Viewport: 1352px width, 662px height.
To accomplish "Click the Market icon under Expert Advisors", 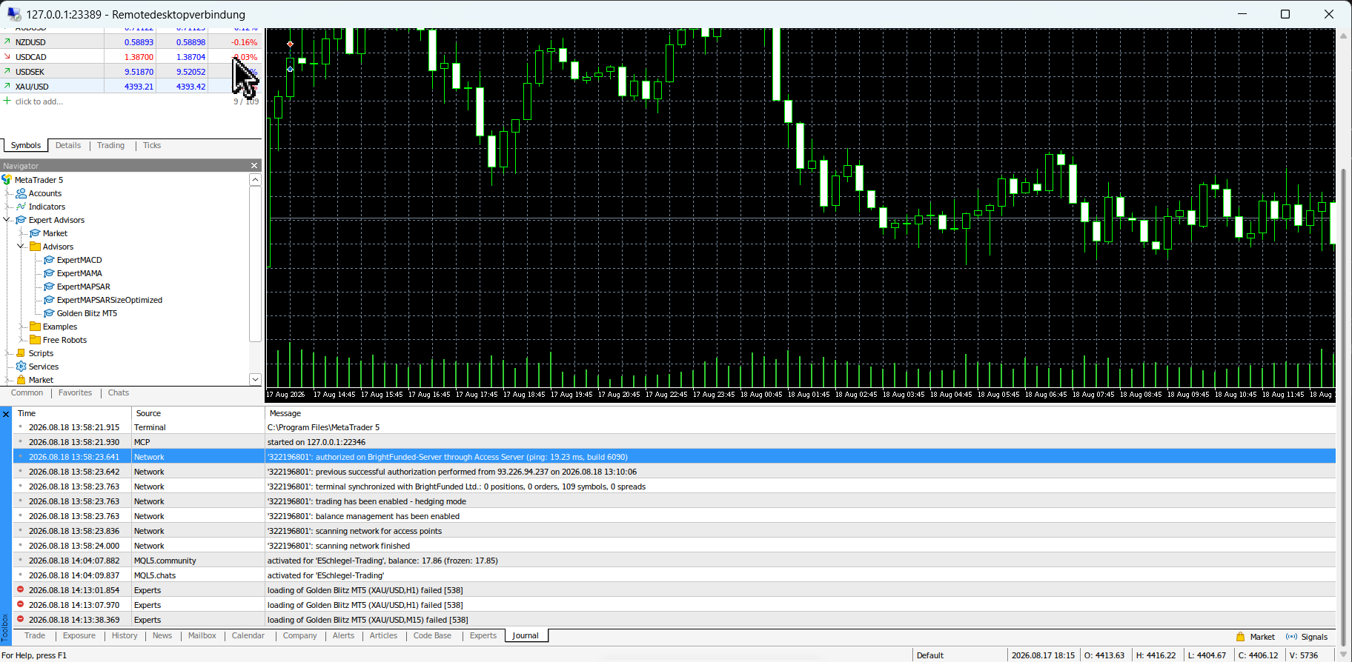I will coord(35,233).
